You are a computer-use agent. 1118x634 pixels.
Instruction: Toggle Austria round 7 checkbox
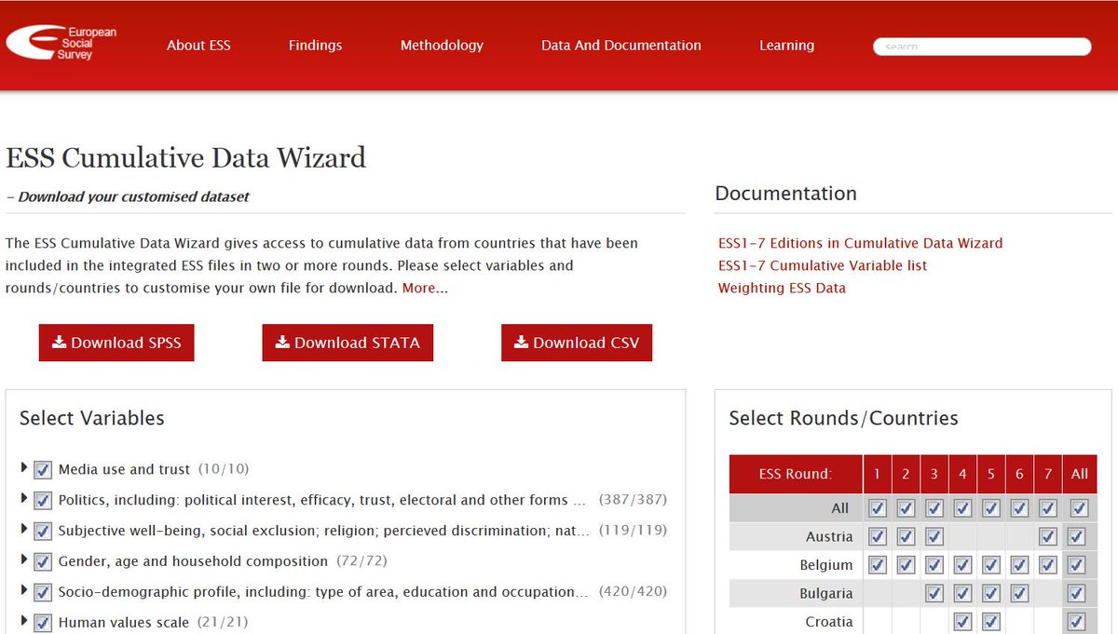1048,537
